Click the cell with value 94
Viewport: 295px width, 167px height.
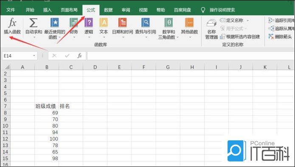(x=47, y=132)
